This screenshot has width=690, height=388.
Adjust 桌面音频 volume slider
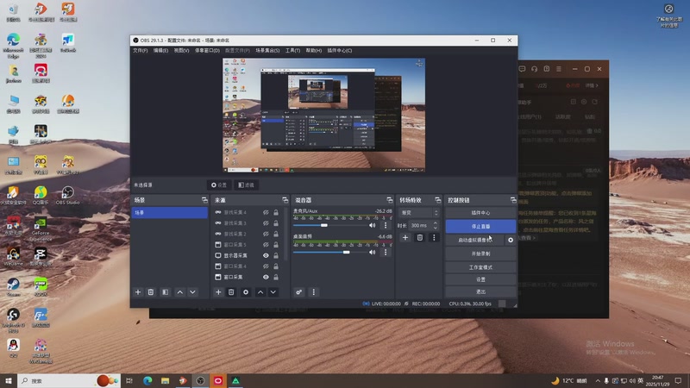tap(347, 252)
